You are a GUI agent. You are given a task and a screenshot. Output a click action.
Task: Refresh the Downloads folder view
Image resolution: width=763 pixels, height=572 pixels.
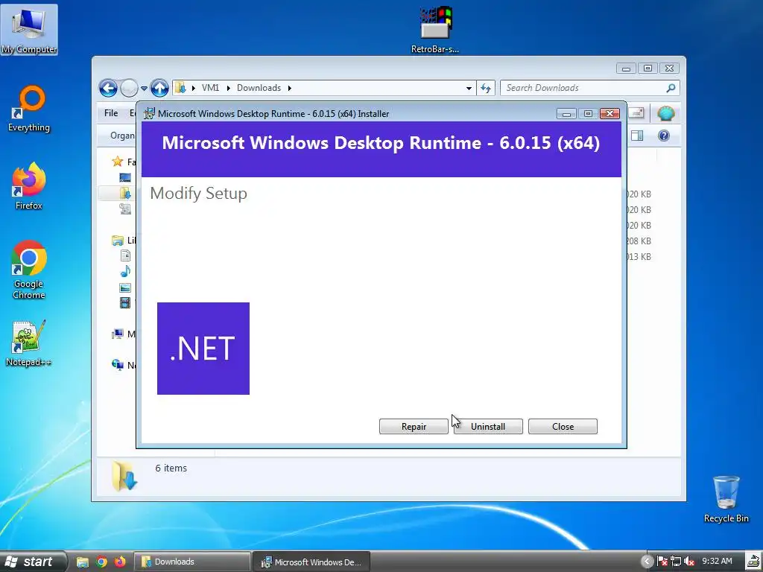pyautogui.click(x=486, y=88)
